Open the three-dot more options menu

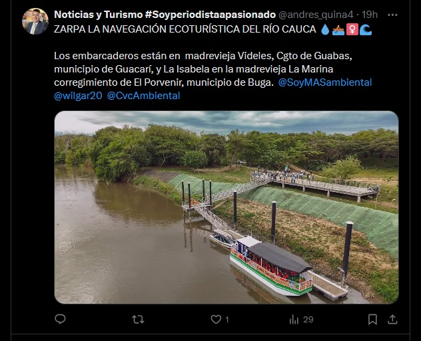[392, 15]
